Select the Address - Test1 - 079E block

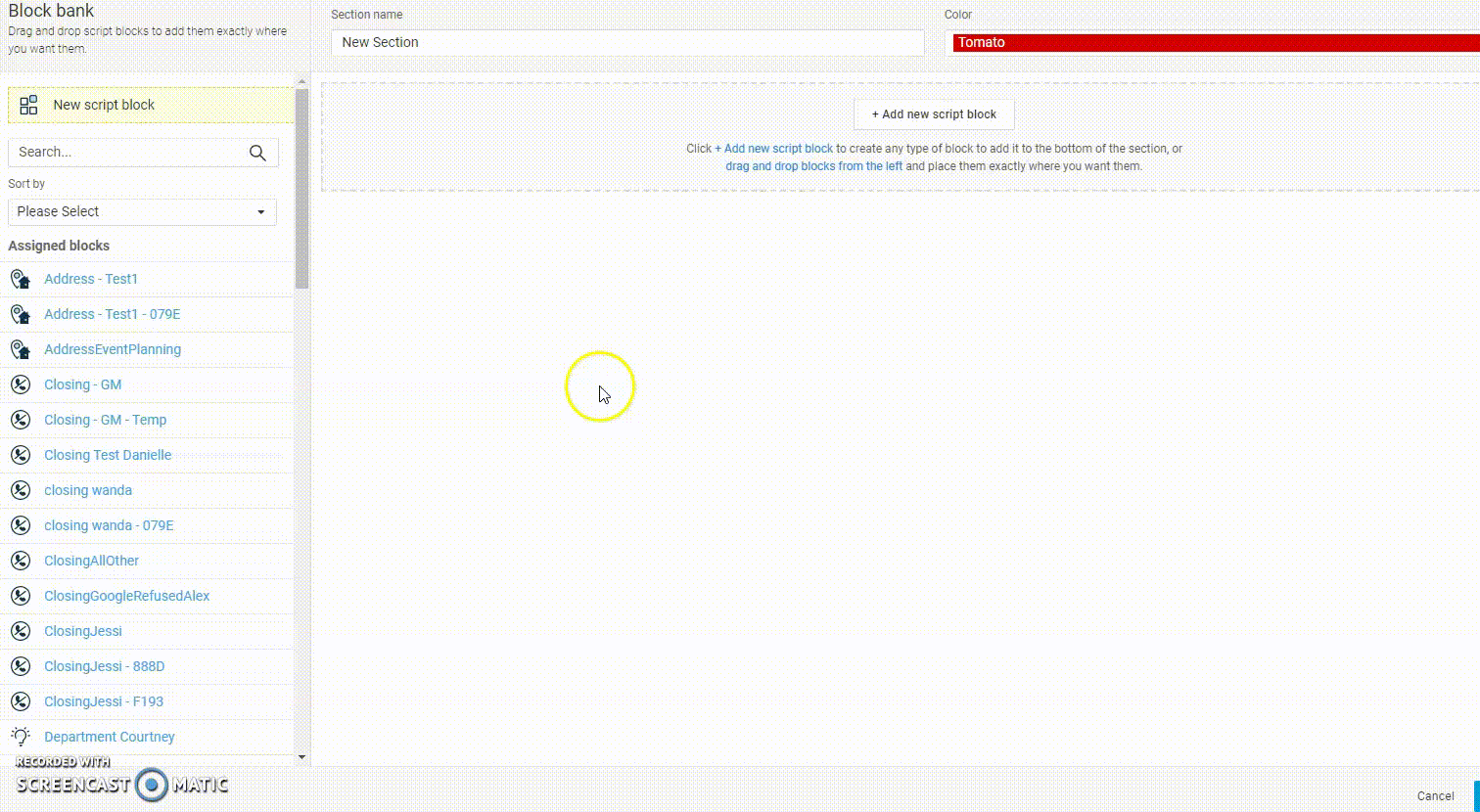(112, 314)
